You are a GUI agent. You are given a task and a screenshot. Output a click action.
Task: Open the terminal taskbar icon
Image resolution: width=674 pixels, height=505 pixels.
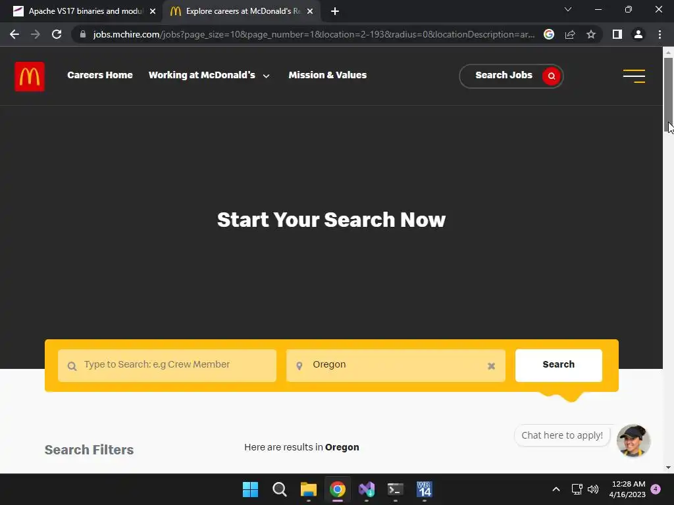(396, 489)
